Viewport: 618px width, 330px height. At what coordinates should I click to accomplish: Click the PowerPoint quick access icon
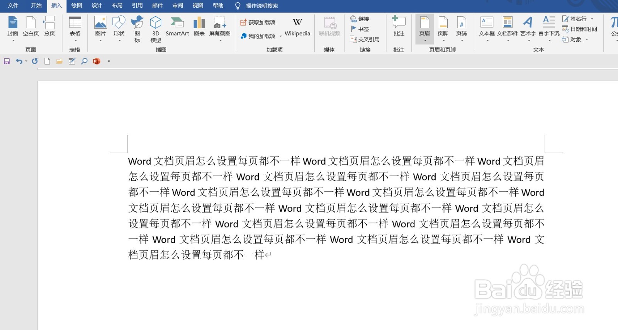[97, 61]
